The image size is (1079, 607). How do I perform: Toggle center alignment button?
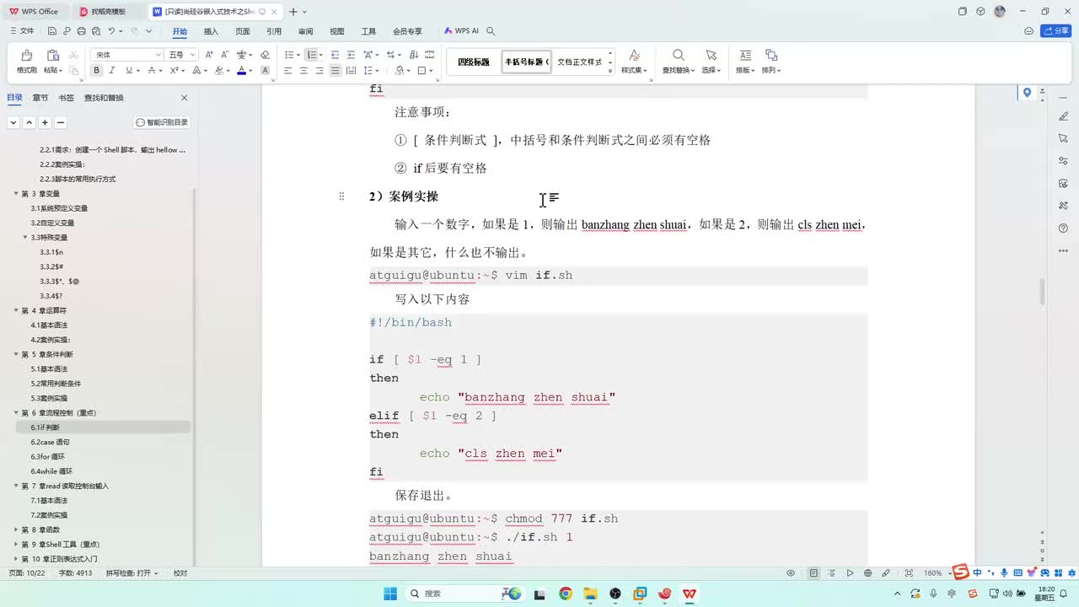(303, 71)
